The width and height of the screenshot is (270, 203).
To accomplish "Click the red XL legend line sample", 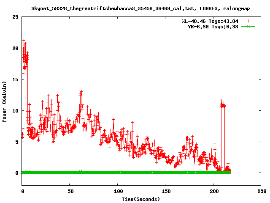I will (x=248, y=21).
